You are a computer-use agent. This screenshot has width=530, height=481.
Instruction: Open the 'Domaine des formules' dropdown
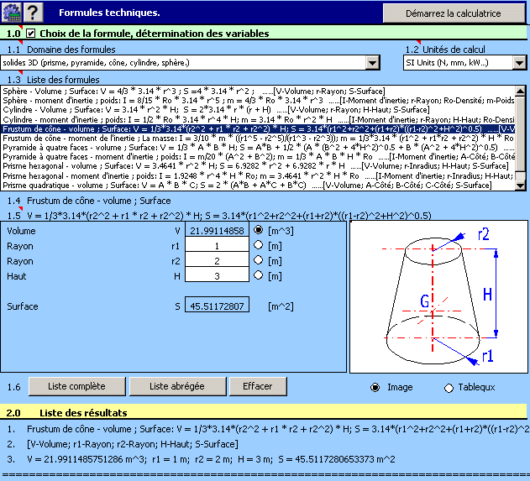point(373,63)
